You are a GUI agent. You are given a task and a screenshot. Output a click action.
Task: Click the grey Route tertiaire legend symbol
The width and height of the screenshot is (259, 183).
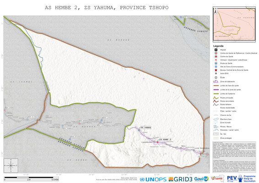tap(216, 104)
